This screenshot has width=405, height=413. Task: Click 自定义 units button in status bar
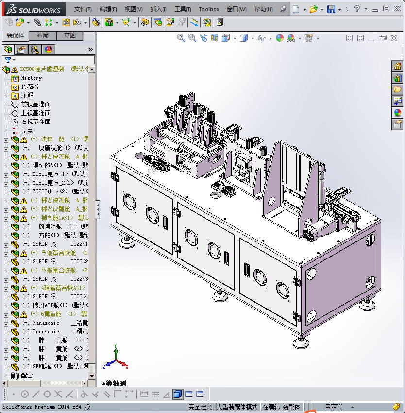[x=334, y=407]
